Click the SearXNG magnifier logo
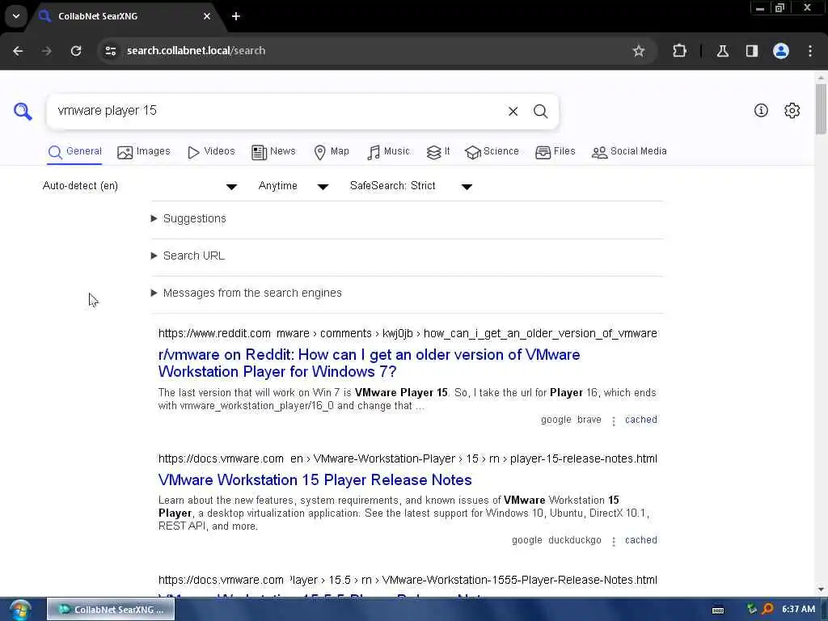The image size is (828, 621). (x=23, y=111)
